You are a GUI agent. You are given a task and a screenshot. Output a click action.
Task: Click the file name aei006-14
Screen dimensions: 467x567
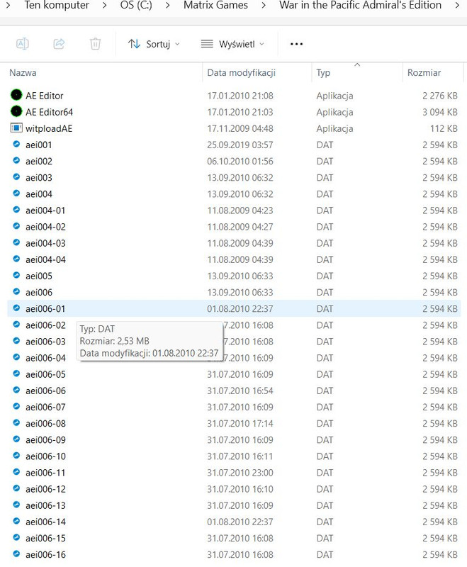coord(45,522)
